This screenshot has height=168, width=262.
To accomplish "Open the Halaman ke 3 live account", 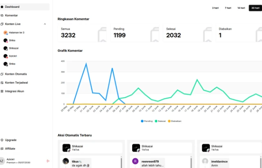I will click(x=16, y=32).
